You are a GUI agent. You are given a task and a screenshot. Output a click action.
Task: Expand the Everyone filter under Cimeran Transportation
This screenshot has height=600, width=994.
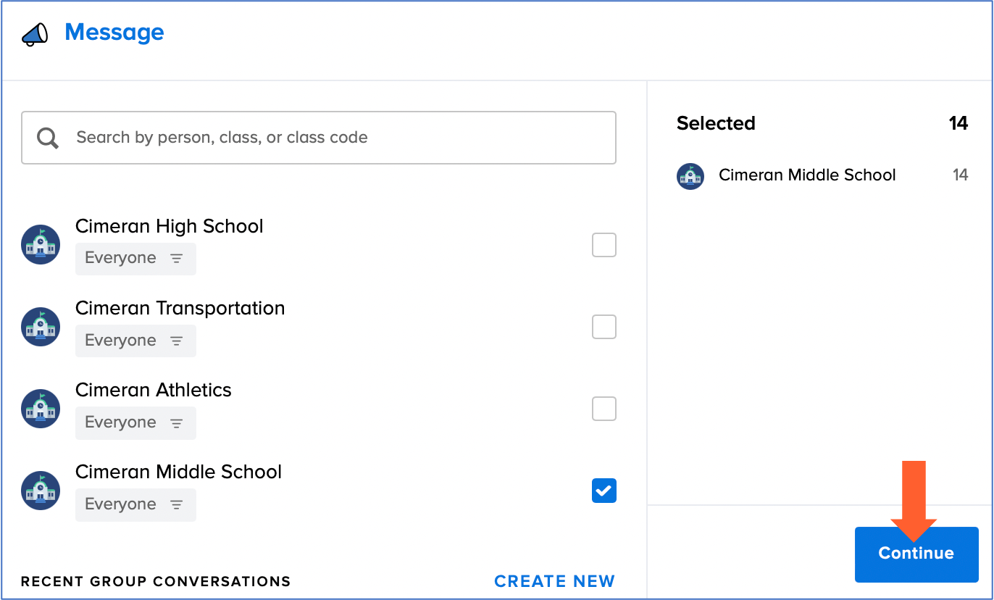coord(135,341)
